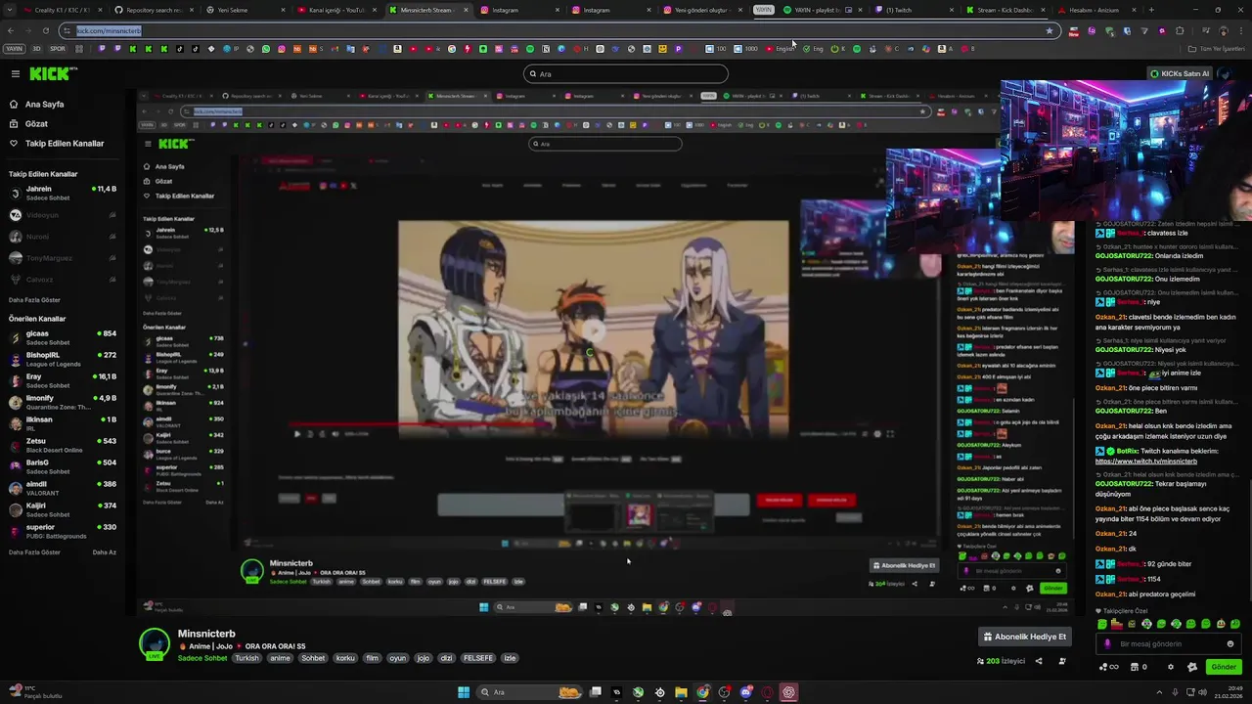Open chat settings gear icon
The height and width of the screenshot is (704, 1252).
(x=1171, y=667)
